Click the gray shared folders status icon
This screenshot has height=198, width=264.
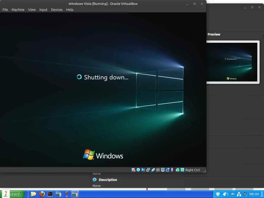point(158,170)
